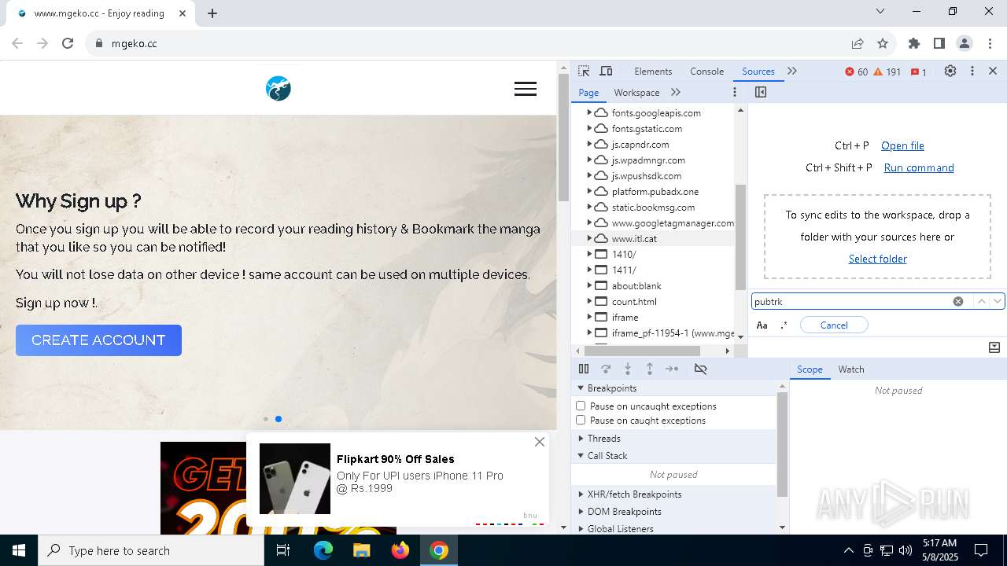Select the second carousel dot indicator
This screenshot has height=566, width=1007.
click(x=278, y=419)
